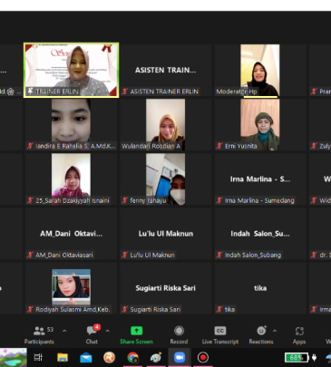Open Zoom Apps
The height and width of the screenshot is (367, 331).
click(x=299, y=334)
